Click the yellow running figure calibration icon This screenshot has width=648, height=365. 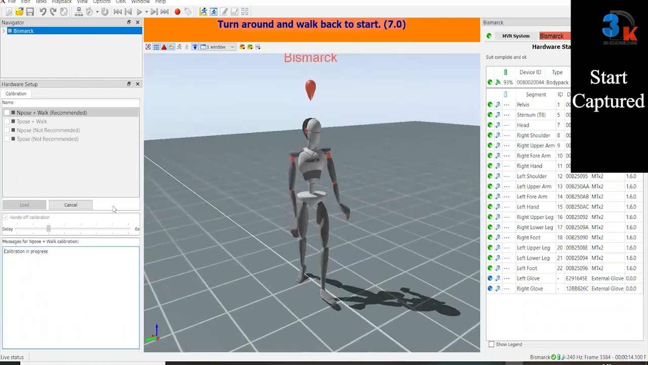[x=203, y=12]
